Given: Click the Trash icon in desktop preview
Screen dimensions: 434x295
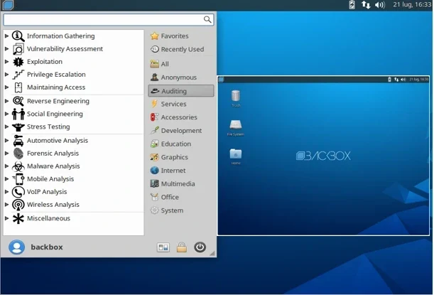Looking at the screenshot, I should pos(236,96).
